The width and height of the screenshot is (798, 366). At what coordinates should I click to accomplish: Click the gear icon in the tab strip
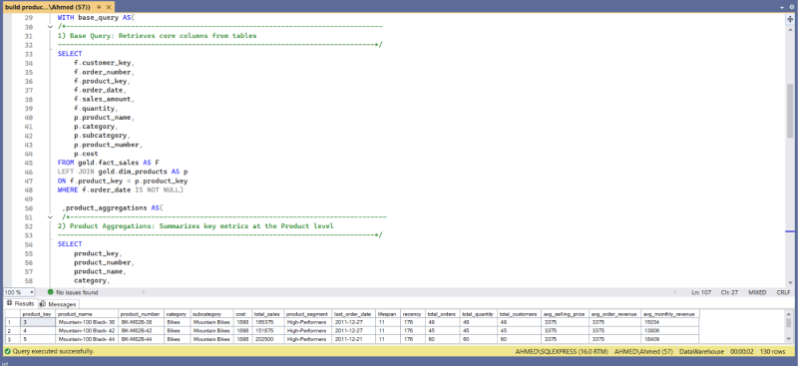point(792,8)
